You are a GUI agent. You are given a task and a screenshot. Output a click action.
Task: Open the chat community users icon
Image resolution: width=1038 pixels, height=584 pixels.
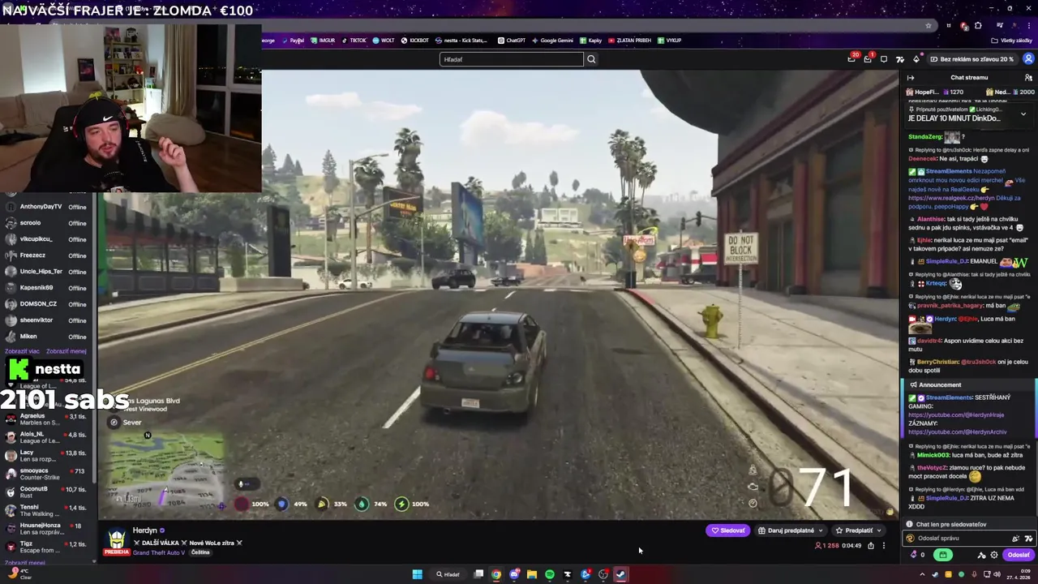point(1028,78)
